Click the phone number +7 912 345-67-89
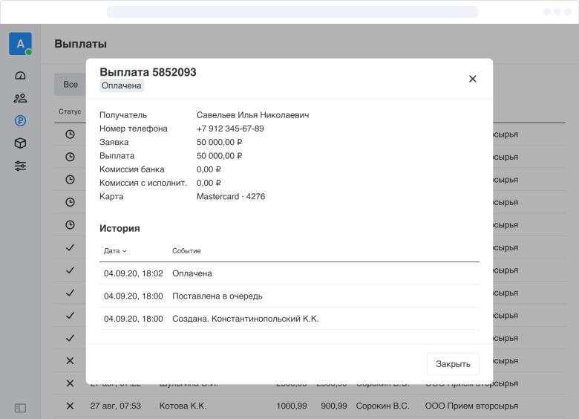This screenshot has height=419, width=579. 230,129
